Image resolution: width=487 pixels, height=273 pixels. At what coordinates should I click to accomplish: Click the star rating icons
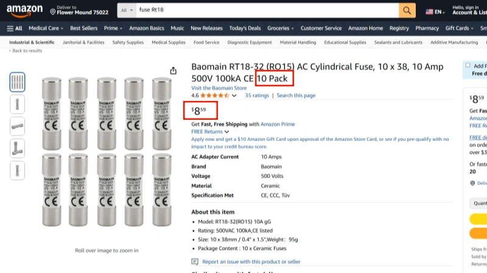(214, 95)
